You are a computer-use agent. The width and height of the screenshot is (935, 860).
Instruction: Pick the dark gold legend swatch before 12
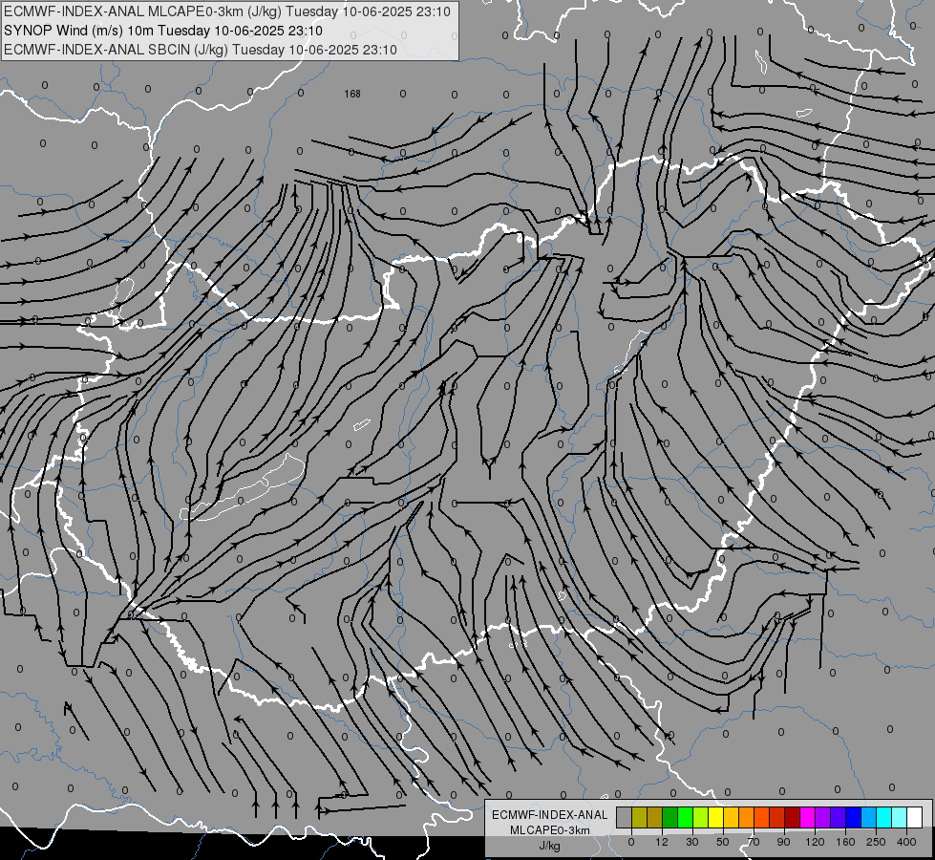click(x=655, y=817)
